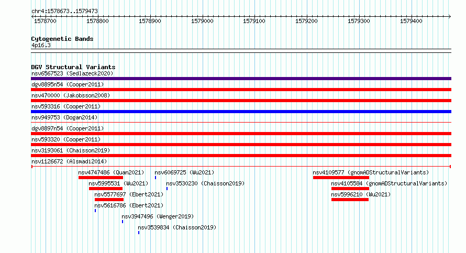This screenshot has height=253, width=466.
Task: Open nsv3193061 (Chaisson2019) variant label
Action: [x=71, y=150]
